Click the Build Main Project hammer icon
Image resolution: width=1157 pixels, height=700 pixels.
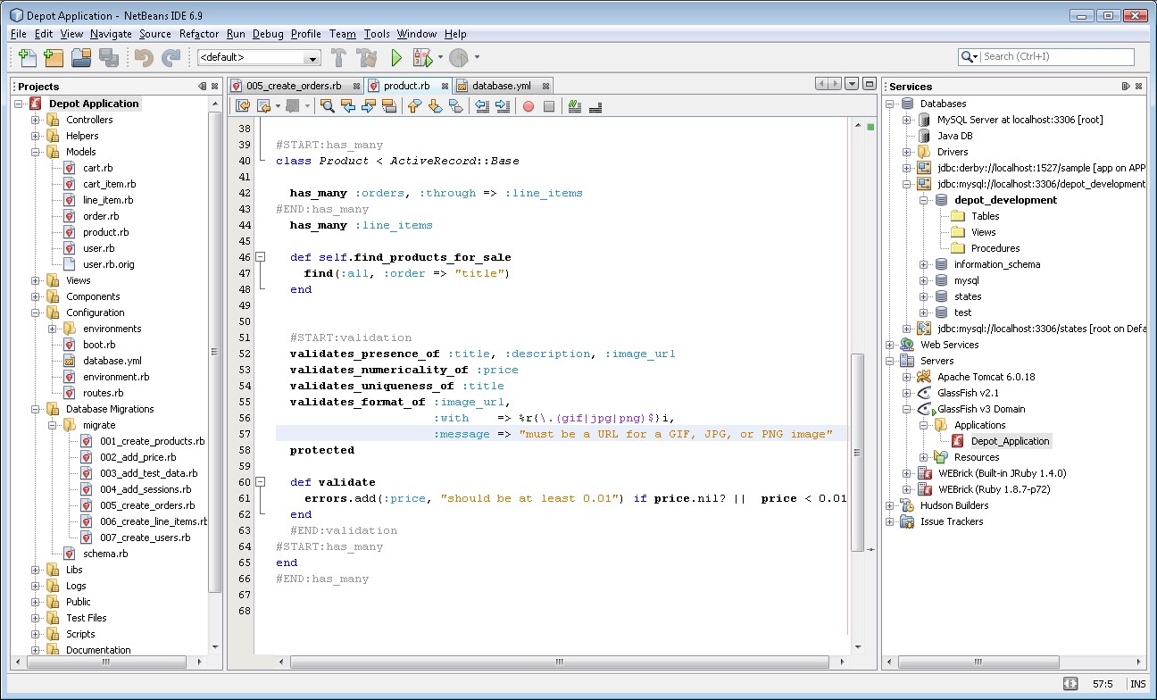338,58
